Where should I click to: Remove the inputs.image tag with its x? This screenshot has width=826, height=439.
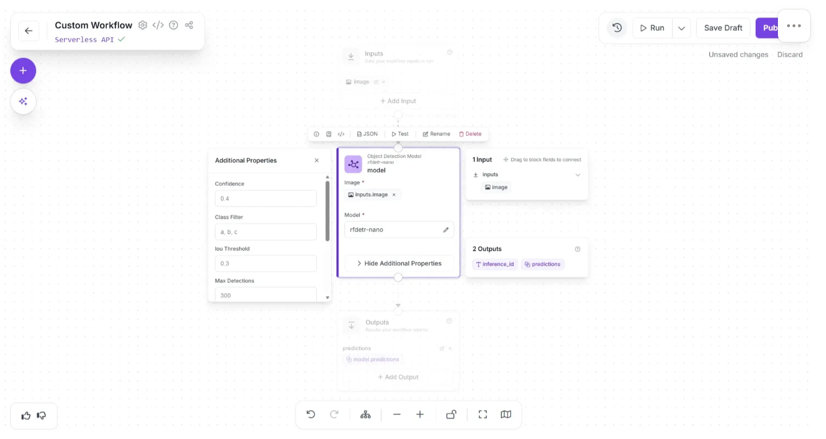[x=394, y=195]
